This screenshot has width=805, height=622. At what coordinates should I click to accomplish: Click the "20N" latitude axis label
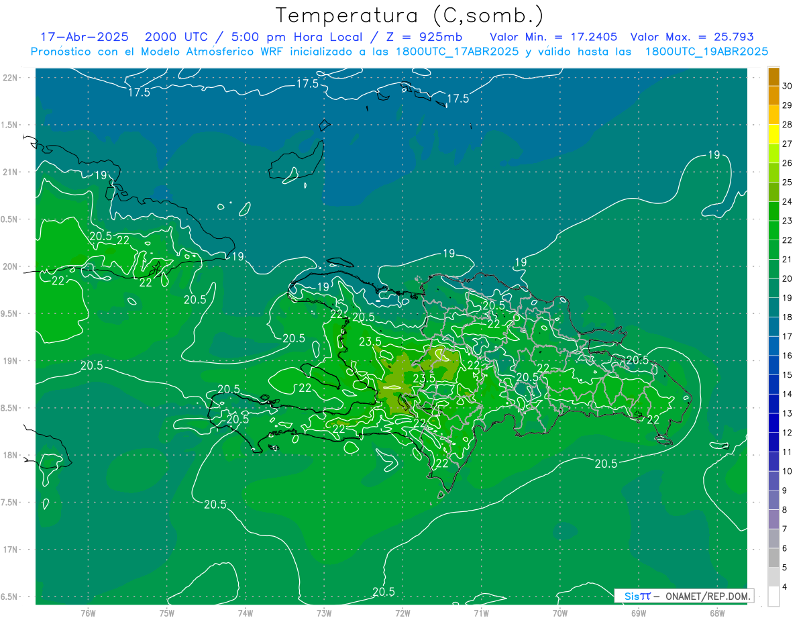(9, 266)
